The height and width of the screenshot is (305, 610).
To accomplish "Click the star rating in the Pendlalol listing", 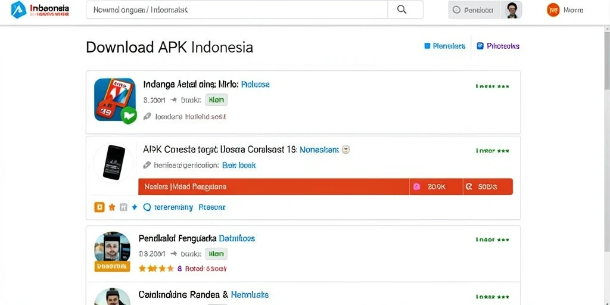I will pyautogui.click(x=157, y=269).
